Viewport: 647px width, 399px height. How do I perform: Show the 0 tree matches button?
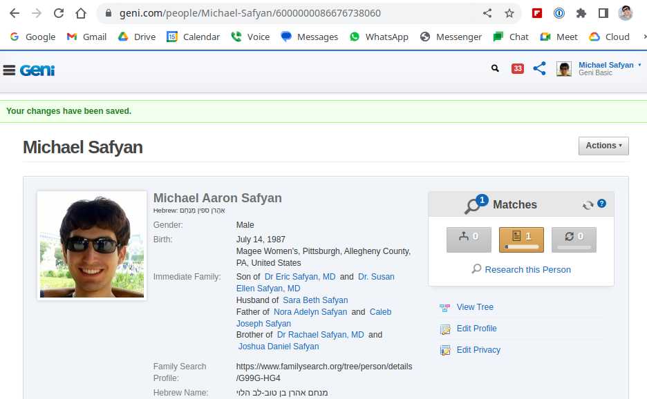pos(469,240)
